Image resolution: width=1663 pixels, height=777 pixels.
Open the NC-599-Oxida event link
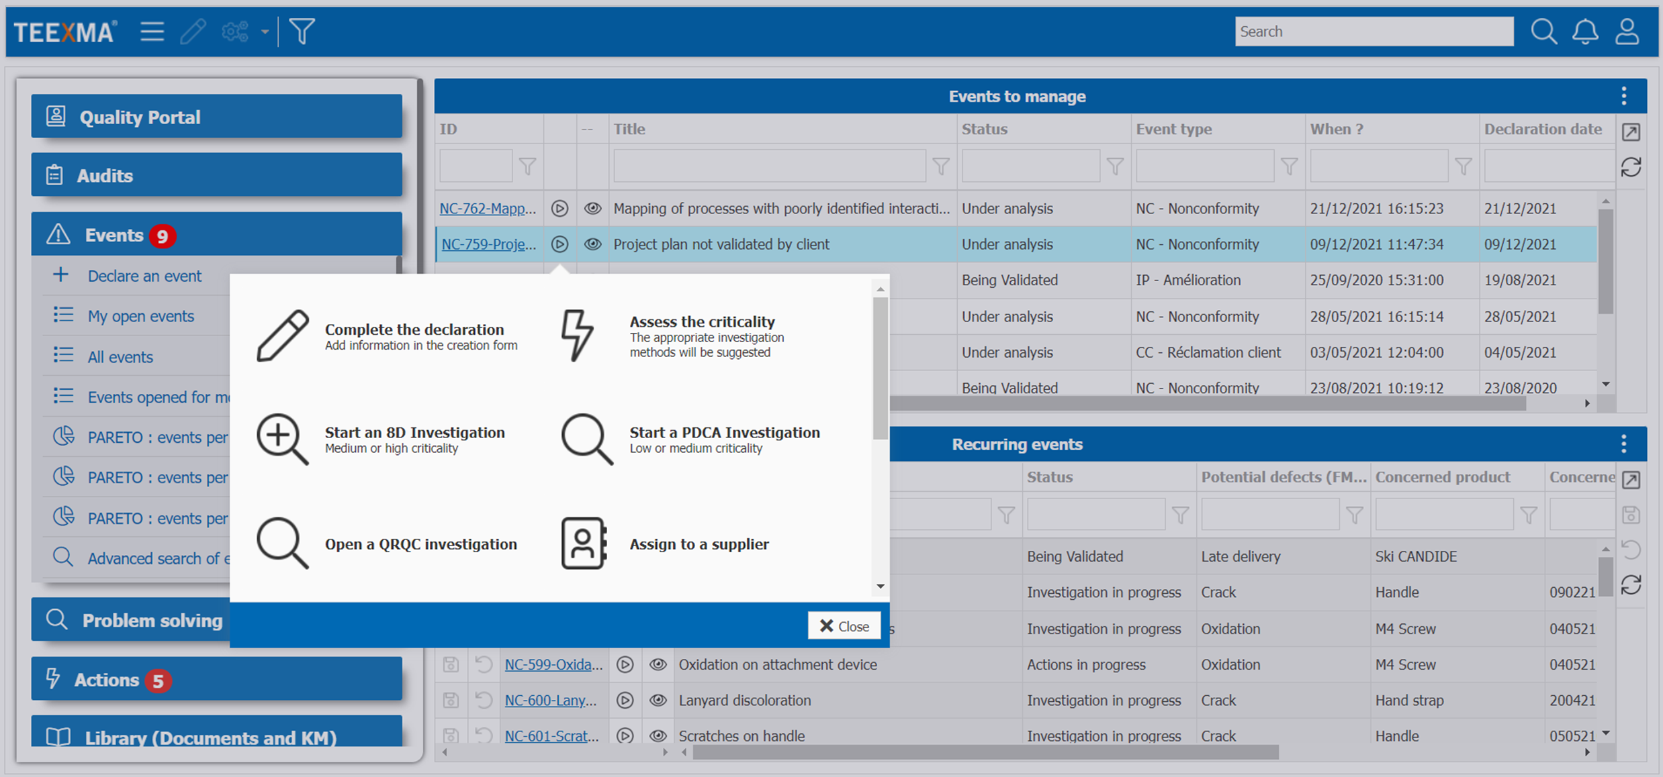(x=553, y=664)
